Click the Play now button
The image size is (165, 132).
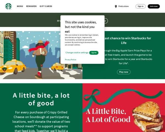tap(124, 72)
